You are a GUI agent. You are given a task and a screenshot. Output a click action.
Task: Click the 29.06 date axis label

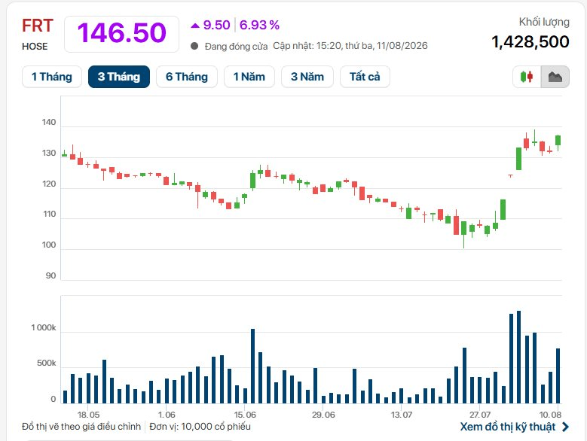tap(323, 415)
